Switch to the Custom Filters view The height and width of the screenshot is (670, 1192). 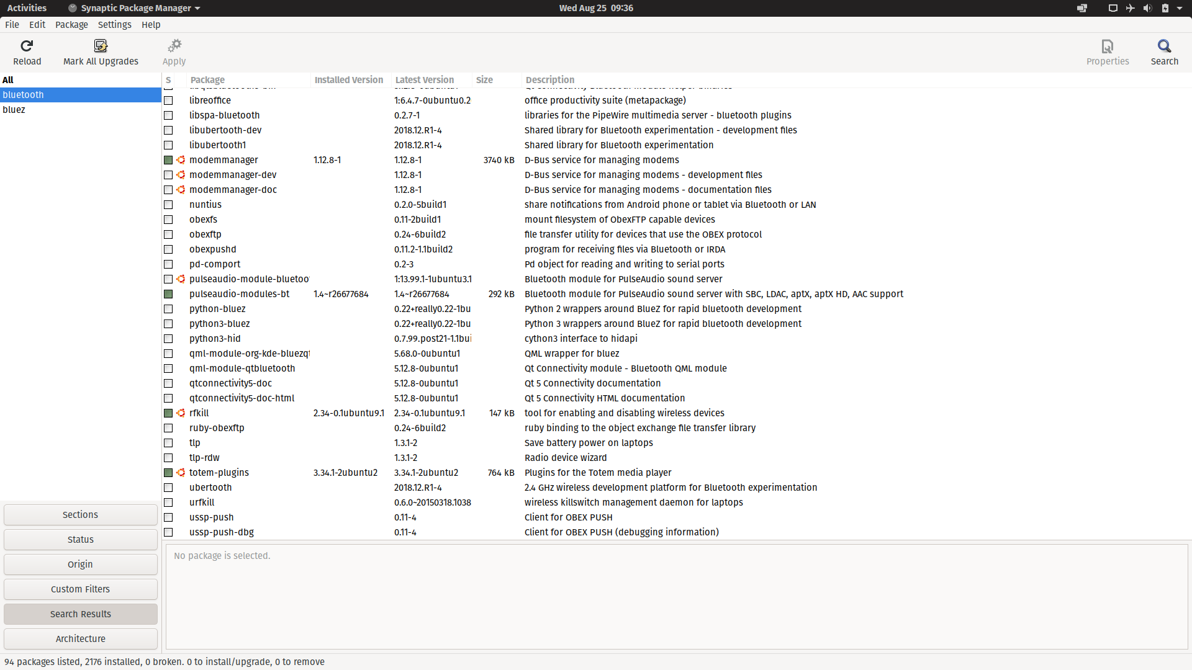(x=81, y=589)
